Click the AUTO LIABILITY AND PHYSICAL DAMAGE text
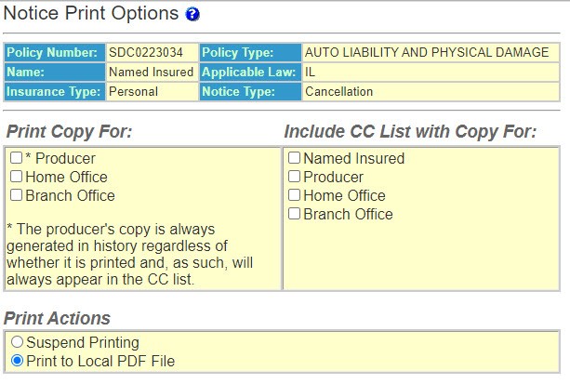 coord(427,52)
